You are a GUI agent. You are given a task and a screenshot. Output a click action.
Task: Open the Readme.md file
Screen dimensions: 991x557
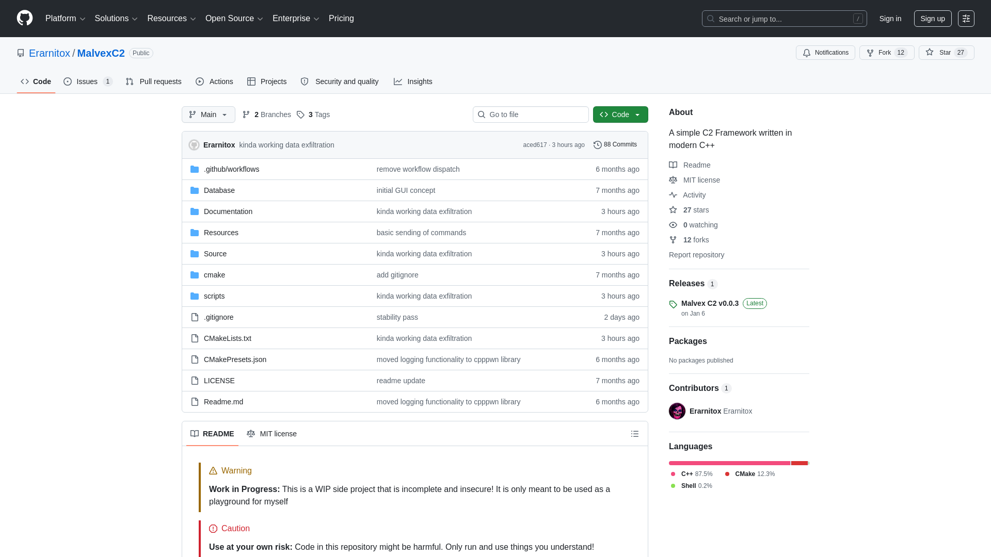pos(223,402)
